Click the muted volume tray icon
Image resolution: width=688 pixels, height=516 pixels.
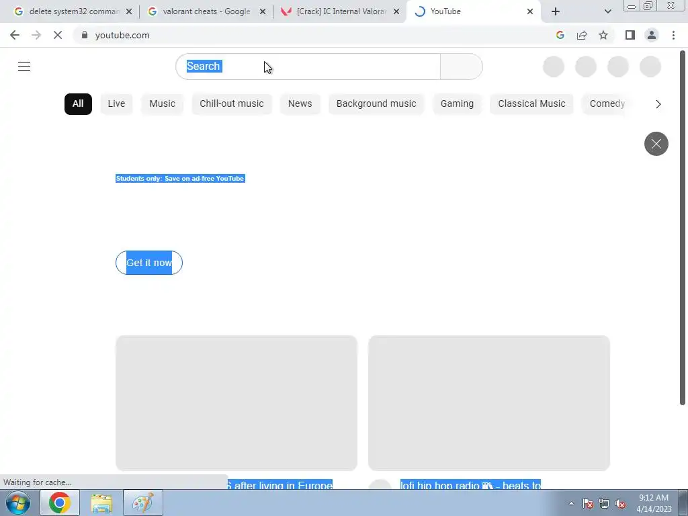(620, 503)
